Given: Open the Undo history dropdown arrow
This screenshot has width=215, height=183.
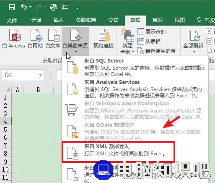Looking at the screenshot, I should [31, 7].
